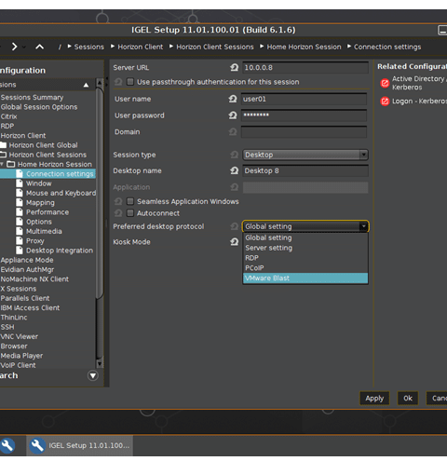The height and width of the screenshot is (461, 447).
Task: Click the page icon beside Multimedia
Action: [x=20, y=231]
